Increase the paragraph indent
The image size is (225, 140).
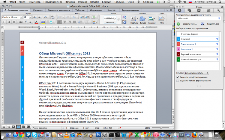tap(87, 17)
